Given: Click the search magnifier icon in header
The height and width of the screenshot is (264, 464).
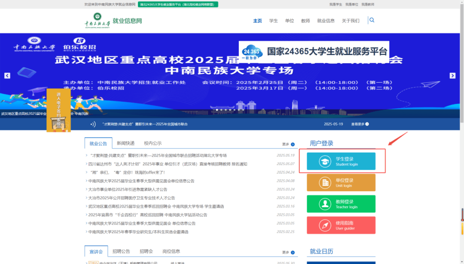Looking at the screenshot, I should click(x=372, y=20).
